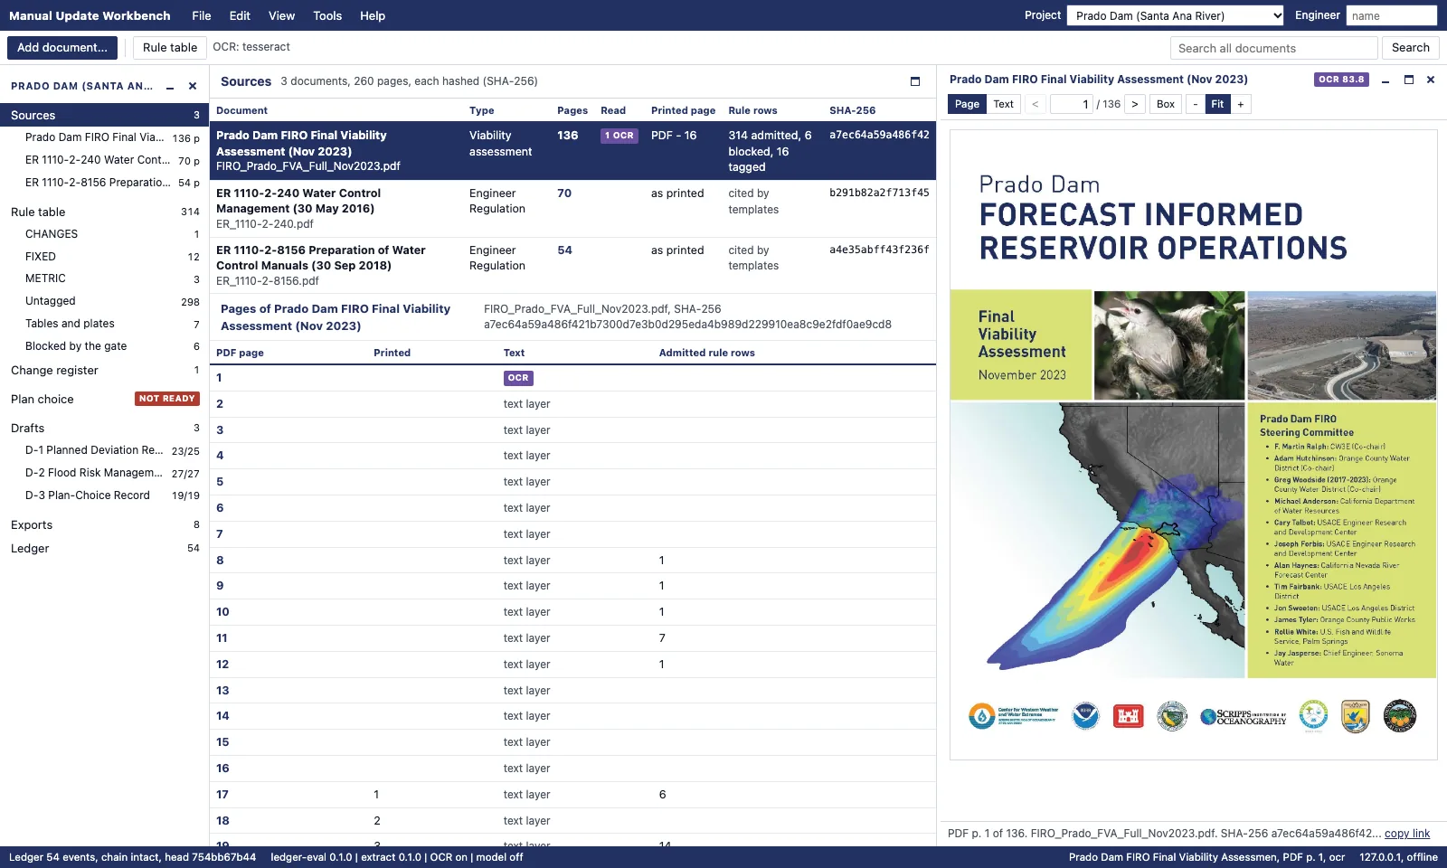Select Sources in the sidebar
The width and height of the screenshot is (1447, 868).
coord(105,115)
